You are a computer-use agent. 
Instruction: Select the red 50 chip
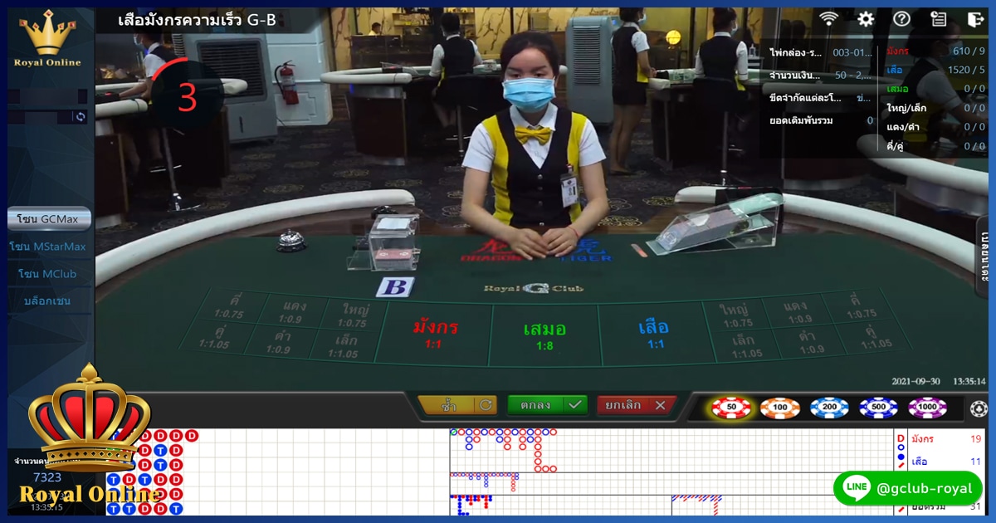731,408
